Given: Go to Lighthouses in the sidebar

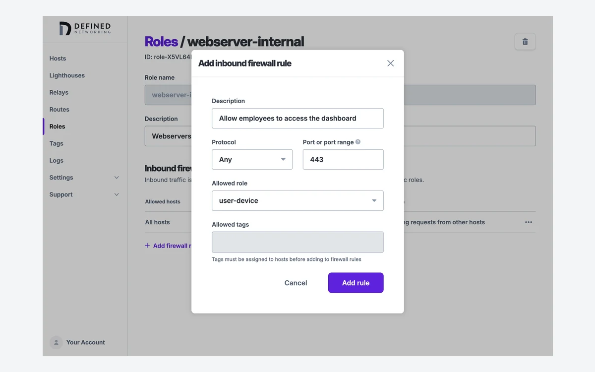Looking at the screenshot, I should (67, 75).
